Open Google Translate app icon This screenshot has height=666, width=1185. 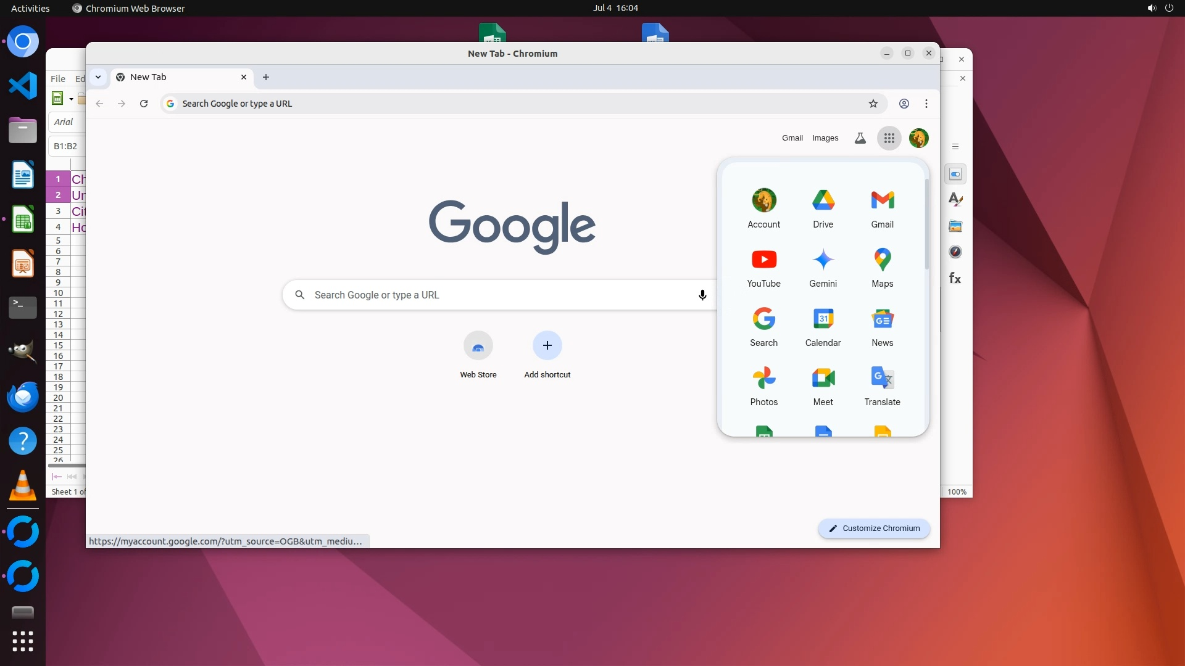pyautogui.click(x=882, y=385)
